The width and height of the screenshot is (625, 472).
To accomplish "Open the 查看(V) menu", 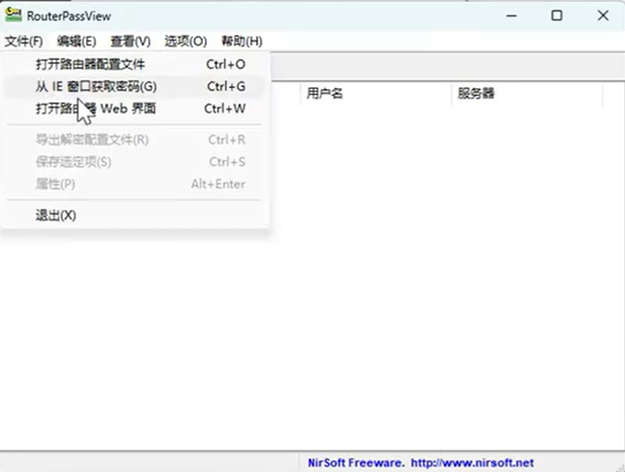I will [x=130, y=41].
